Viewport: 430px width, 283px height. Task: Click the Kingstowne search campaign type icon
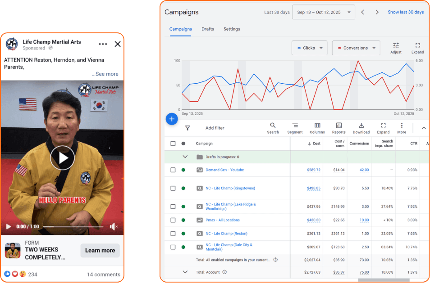(200, 189)
